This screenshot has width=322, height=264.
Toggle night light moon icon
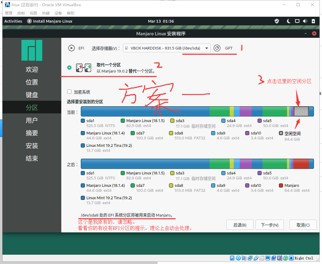289,21
